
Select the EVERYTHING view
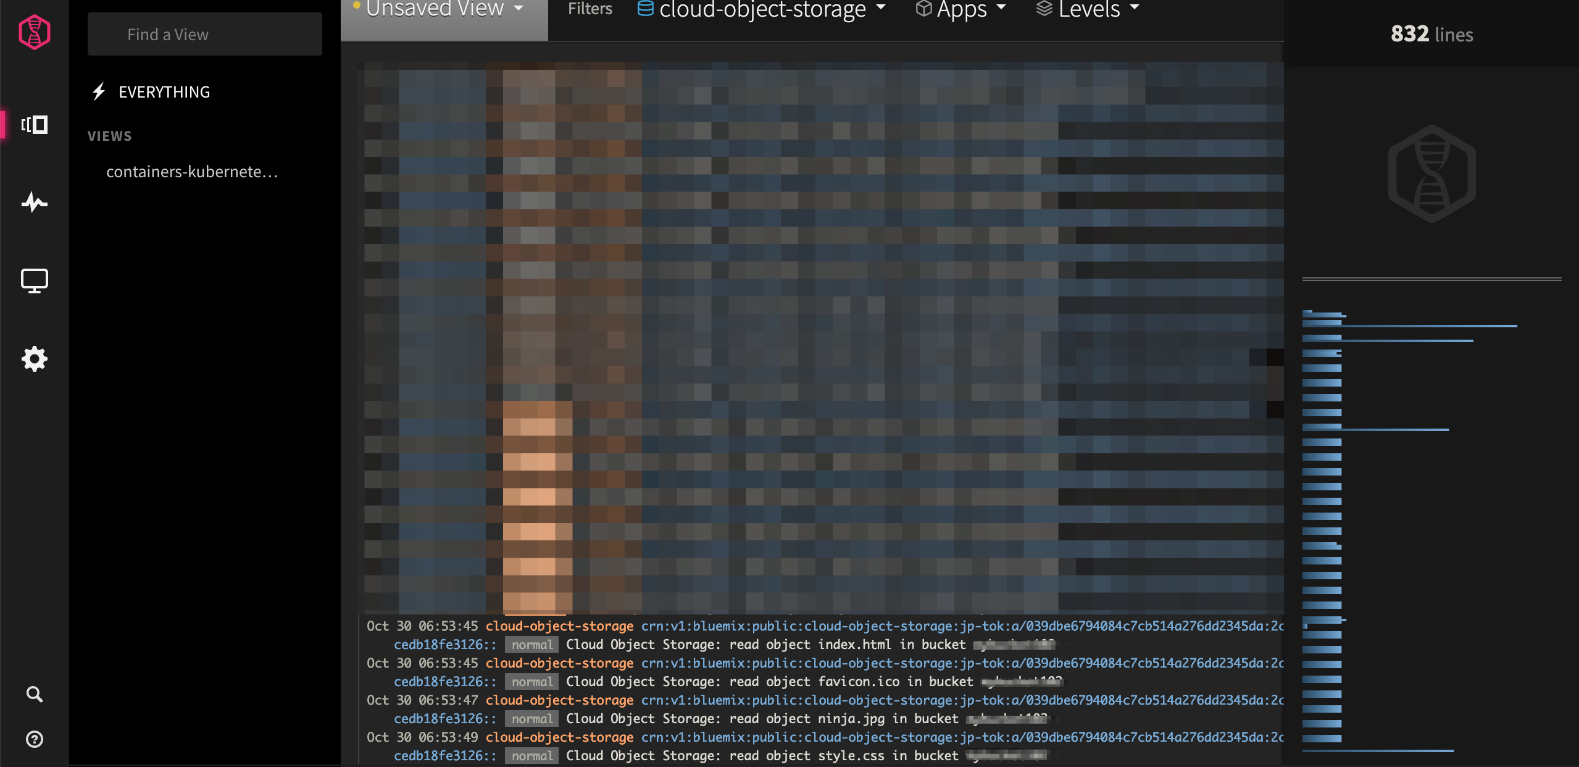click(164, 92)
